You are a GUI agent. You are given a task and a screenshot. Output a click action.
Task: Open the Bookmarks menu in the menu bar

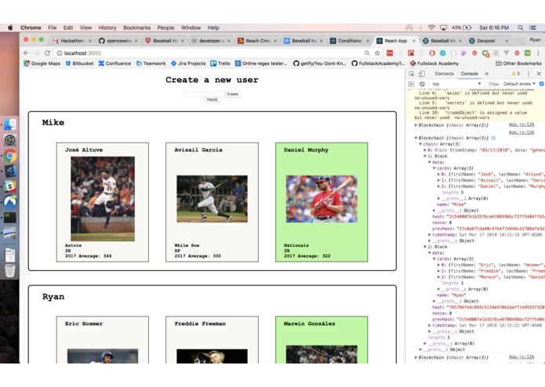point(137,27)
